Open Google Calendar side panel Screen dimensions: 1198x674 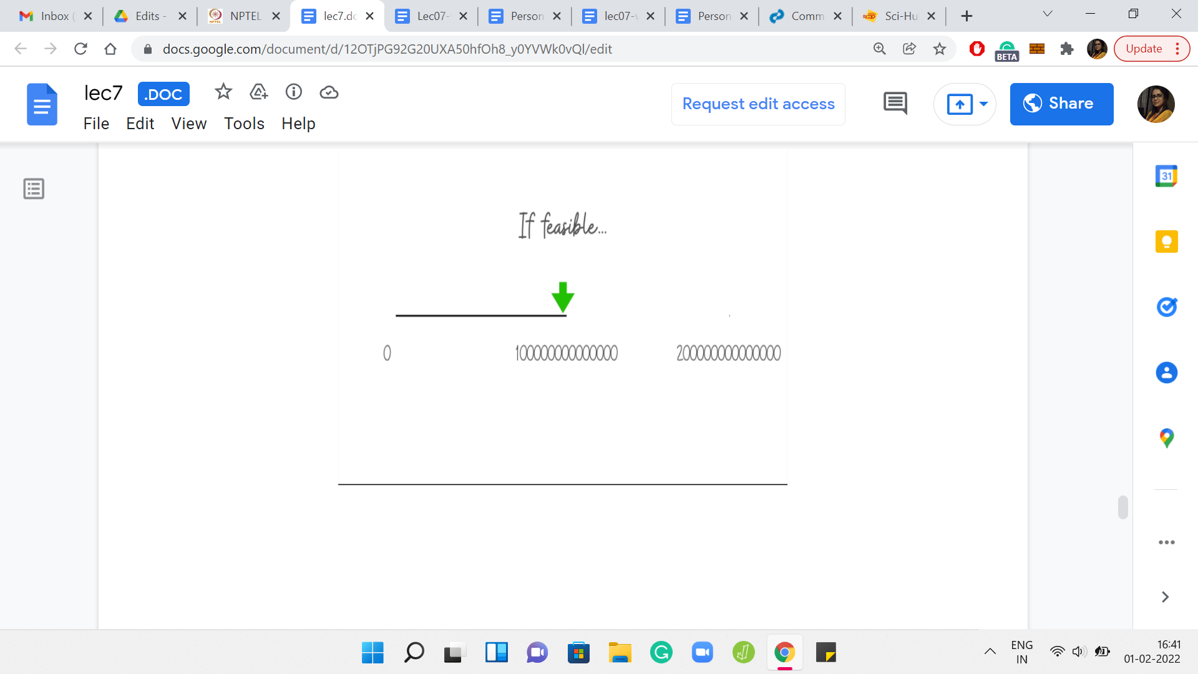click(x=1166, y=176)
